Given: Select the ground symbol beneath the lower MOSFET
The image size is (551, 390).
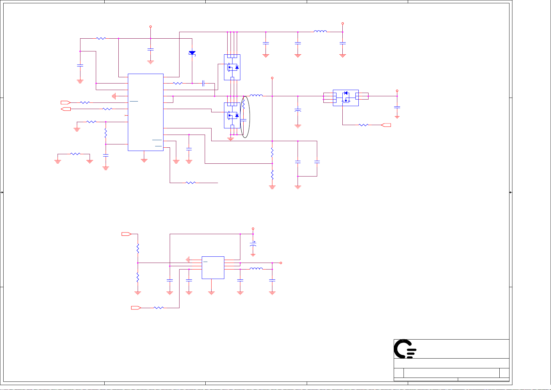Looking at the screenshot, I should 231,139.
